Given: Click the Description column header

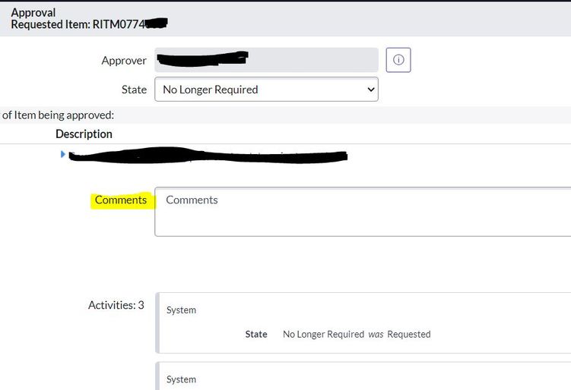Looking at the screenshot, I should (x=84, y=134).
